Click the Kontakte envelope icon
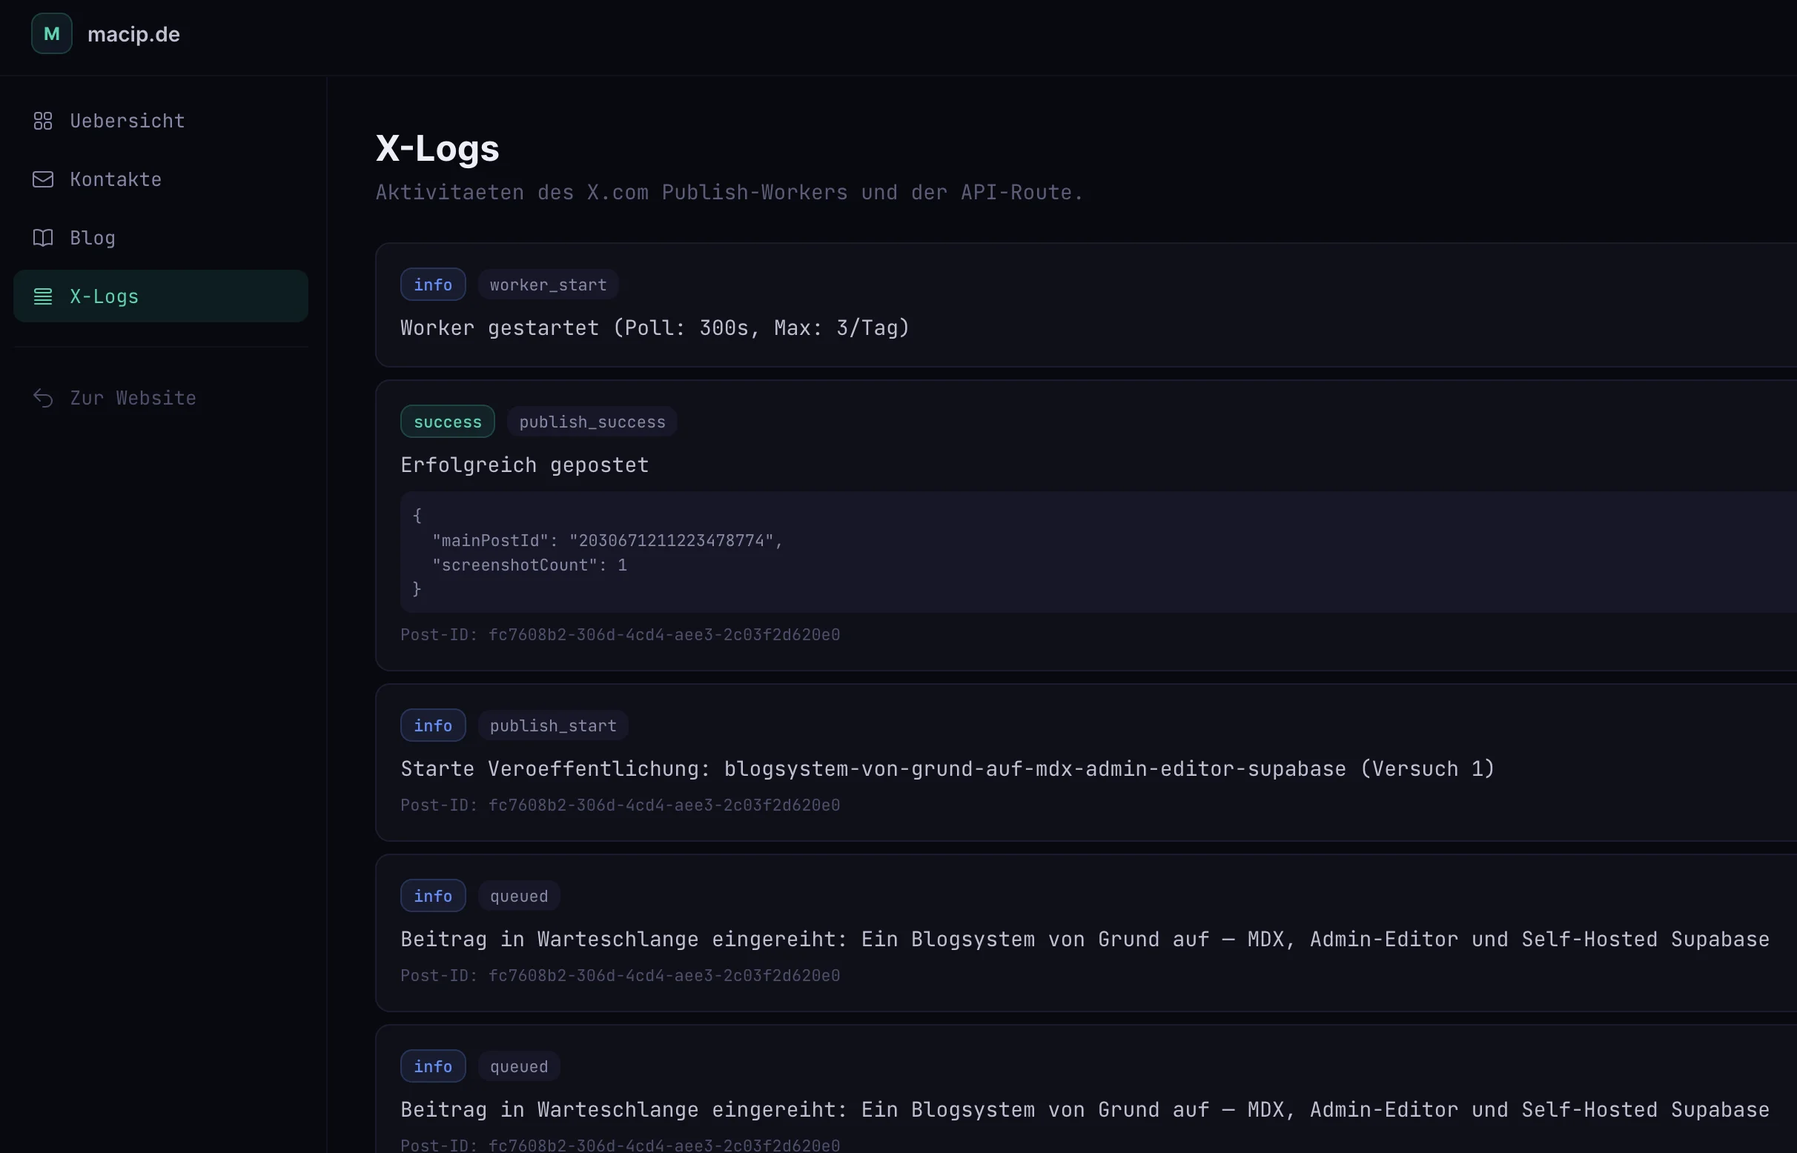Viewport: 1797px width, 1153px height. [43, 179]
